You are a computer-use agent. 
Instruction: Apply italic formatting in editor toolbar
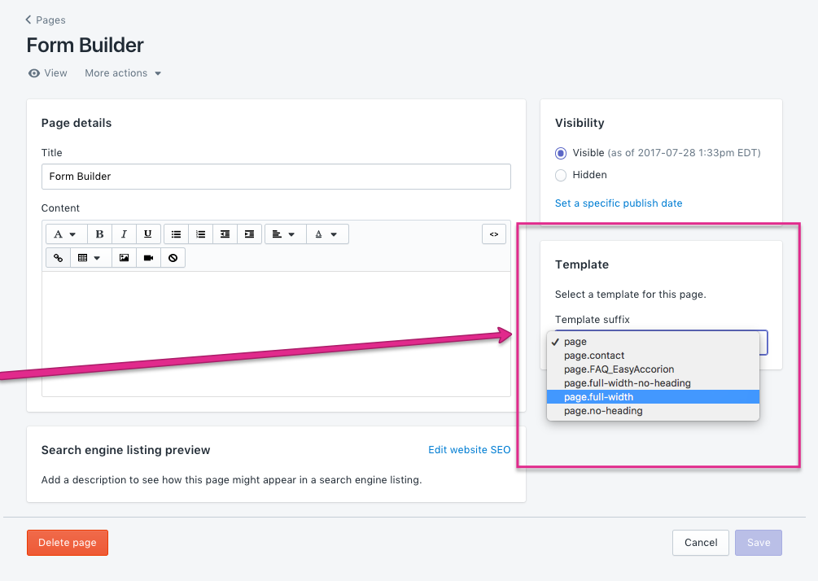(x=125, y=234)
